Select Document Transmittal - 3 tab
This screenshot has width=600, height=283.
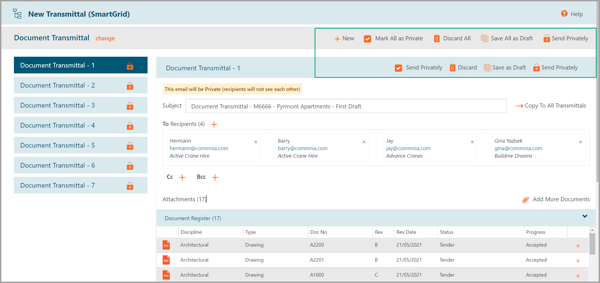coord(81,105)
